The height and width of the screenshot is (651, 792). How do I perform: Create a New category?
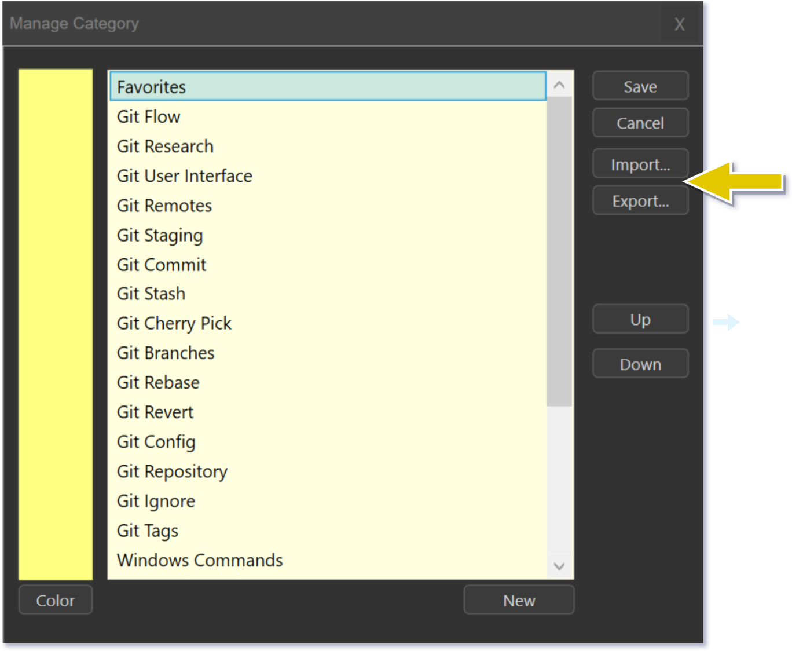519,600
